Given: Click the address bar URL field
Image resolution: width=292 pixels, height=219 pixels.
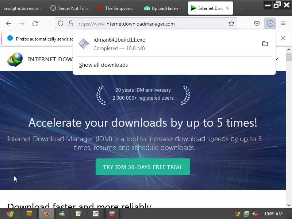Looking at the screenshot, I should click(x=146, y=23).
